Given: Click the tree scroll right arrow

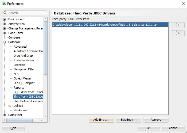Looking at the screenshot, I should coord(41,120).
